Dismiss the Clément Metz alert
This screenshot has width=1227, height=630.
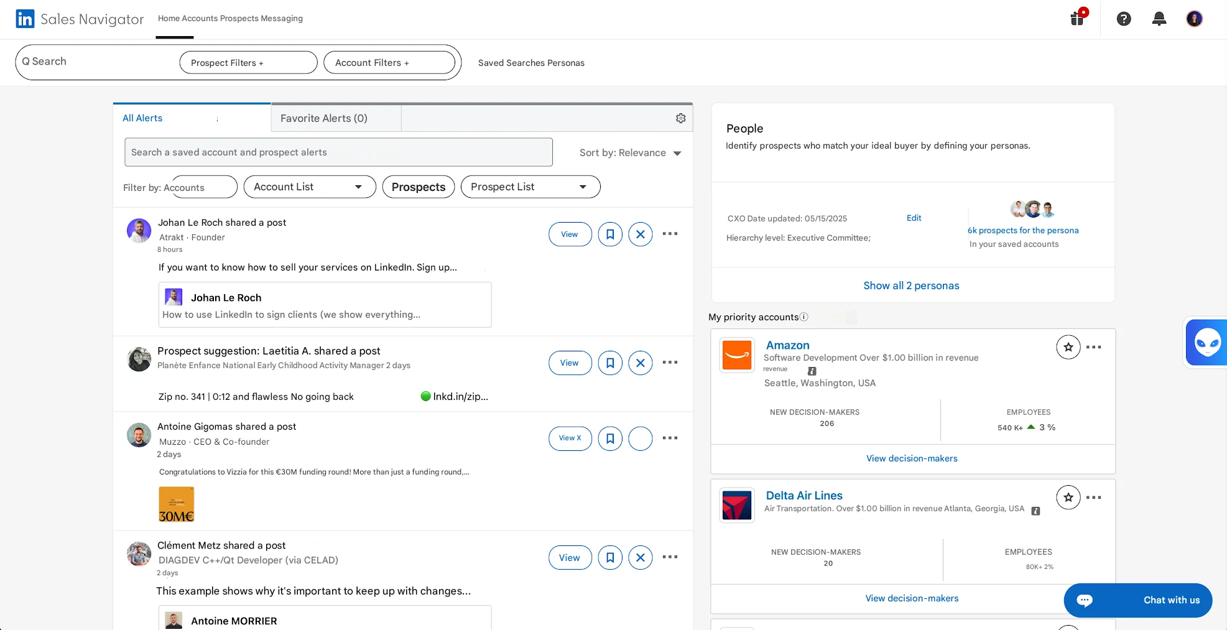click(x=641, y=558)
